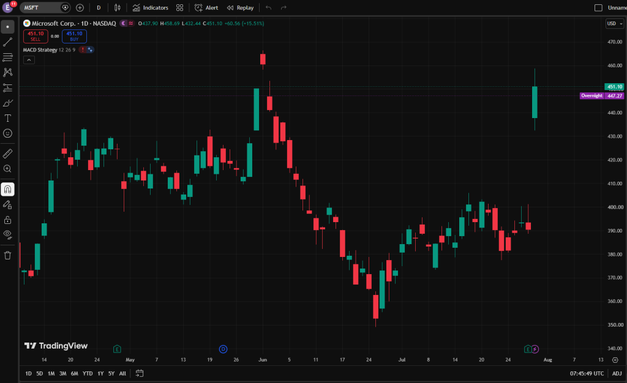Viewport: 627px width, 383px height.
Task: Select the 1Y date range
Action: point(100,373)
